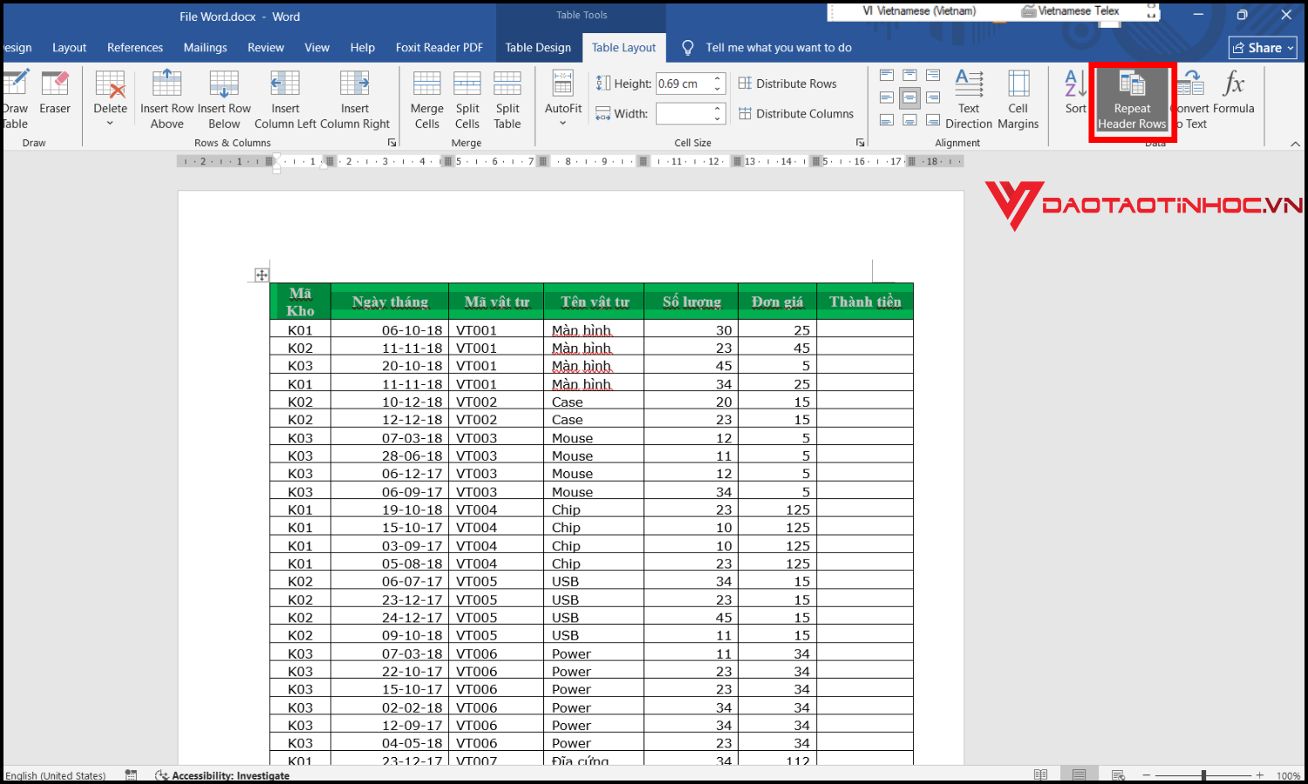Open Rows & Columns dialog launcher
The width and height of the screenshot is (1308, 784).
point(392,143)
